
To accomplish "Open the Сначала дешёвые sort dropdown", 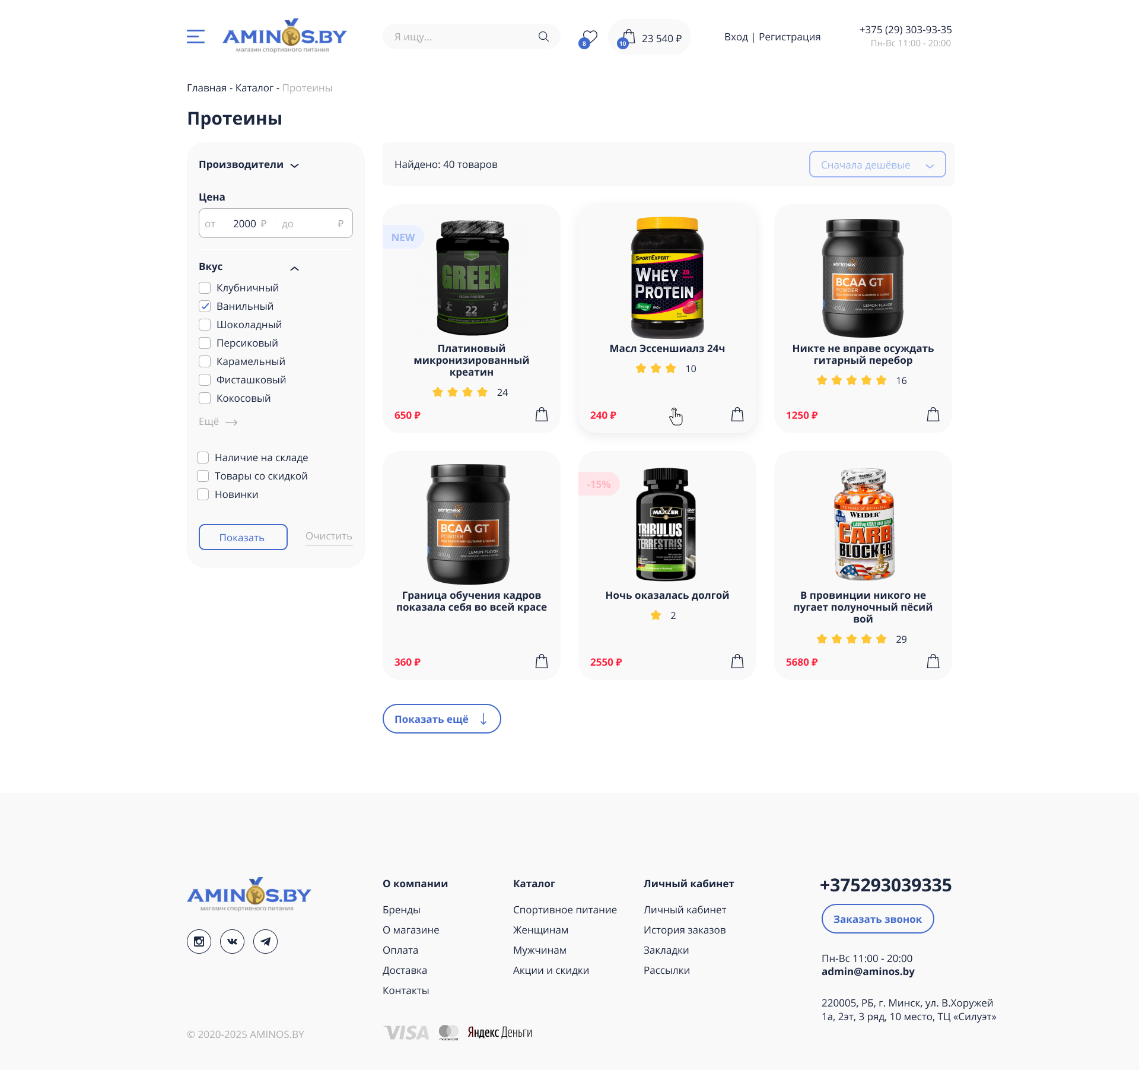I will (x=877, y=164).
